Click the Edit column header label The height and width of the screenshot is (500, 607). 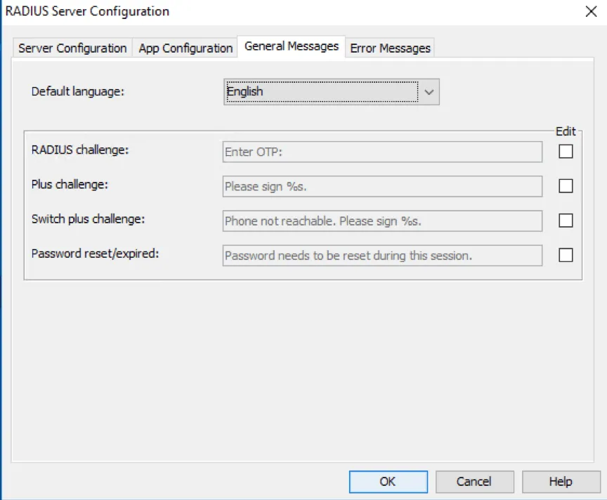(x=565, y=131)
